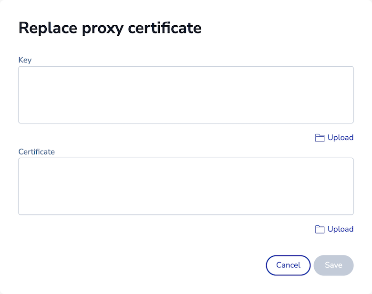Click inside the Key text area
The height and width of the screenshot is (294, 372).
[x=186, y=95]
